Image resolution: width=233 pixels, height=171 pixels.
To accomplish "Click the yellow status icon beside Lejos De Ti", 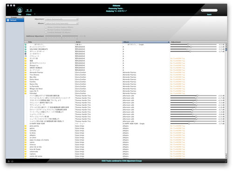I will [26, 91].
